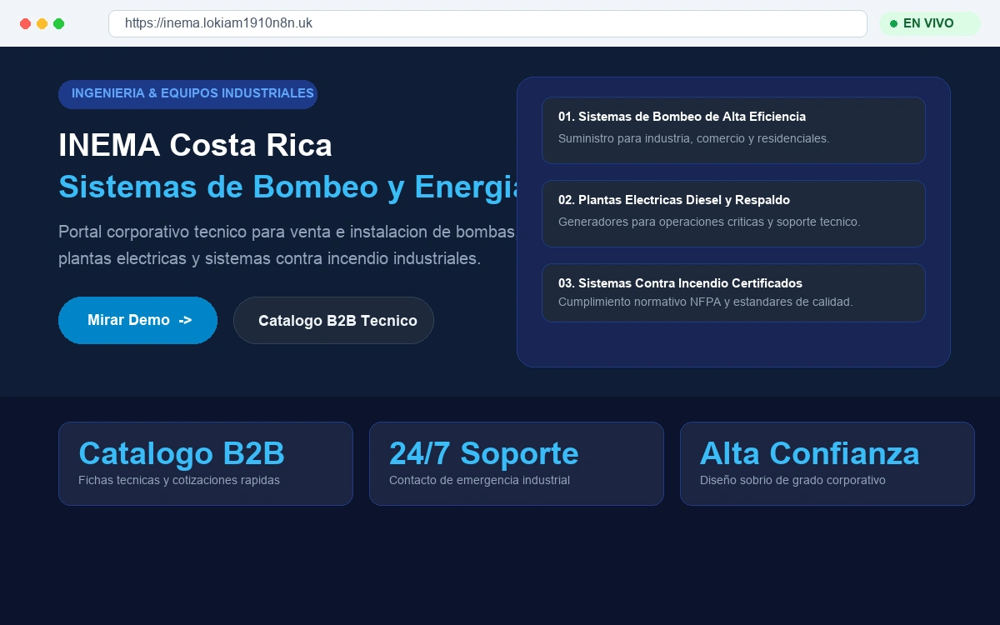Viewport: 1000px width, 625px height.
Task: Open the Catalogo B2B Tecnico button
Action: pyautogui.click(x=333, y=320)
